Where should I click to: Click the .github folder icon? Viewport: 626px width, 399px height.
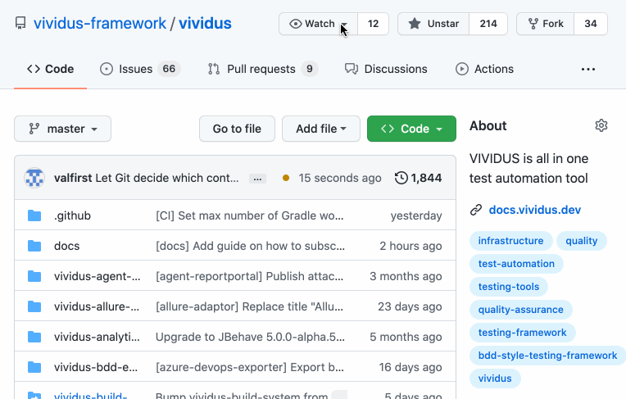(x=34, y=215)
